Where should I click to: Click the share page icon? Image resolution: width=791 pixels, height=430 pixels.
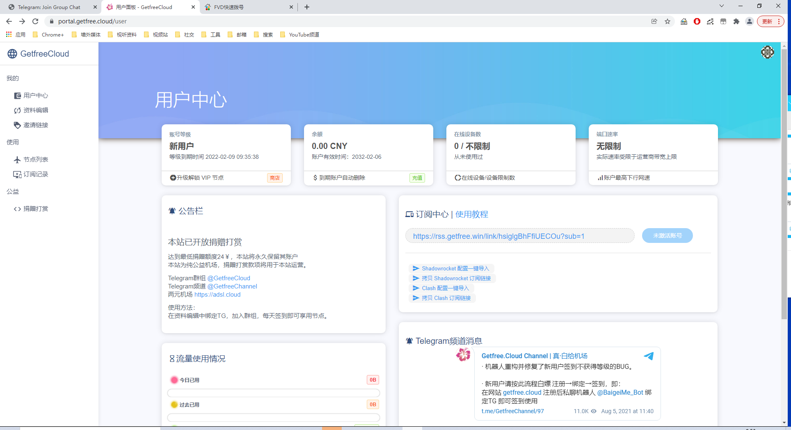[654, 21]
